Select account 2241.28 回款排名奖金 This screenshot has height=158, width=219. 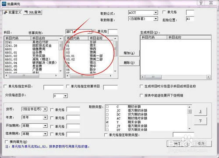32,46
